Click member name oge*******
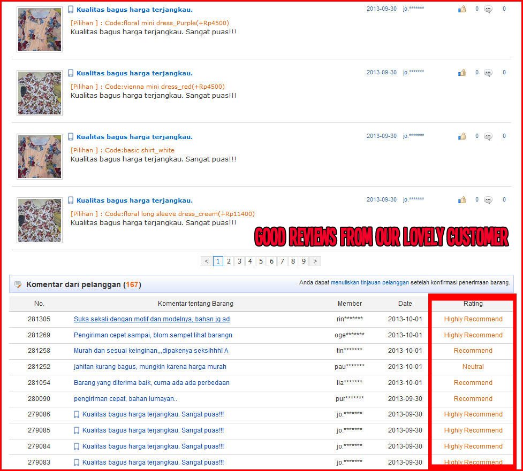 point(350,335)
